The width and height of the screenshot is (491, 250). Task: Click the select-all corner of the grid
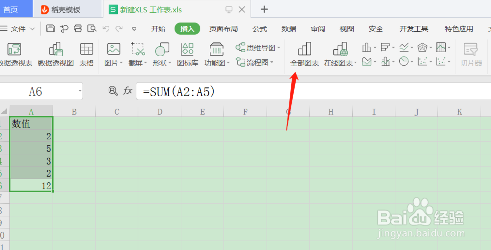[x=4, y=111]
